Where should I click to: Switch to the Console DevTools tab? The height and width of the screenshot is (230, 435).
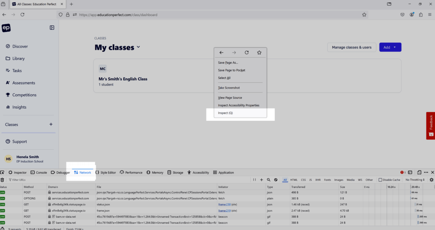[39, 172]
